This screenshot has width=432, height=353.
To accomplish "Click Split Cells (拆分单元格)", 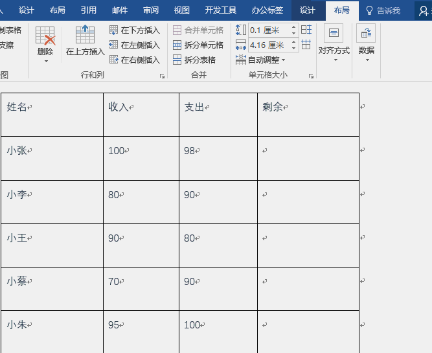I will pyautogui.click(x=198, y=45).
